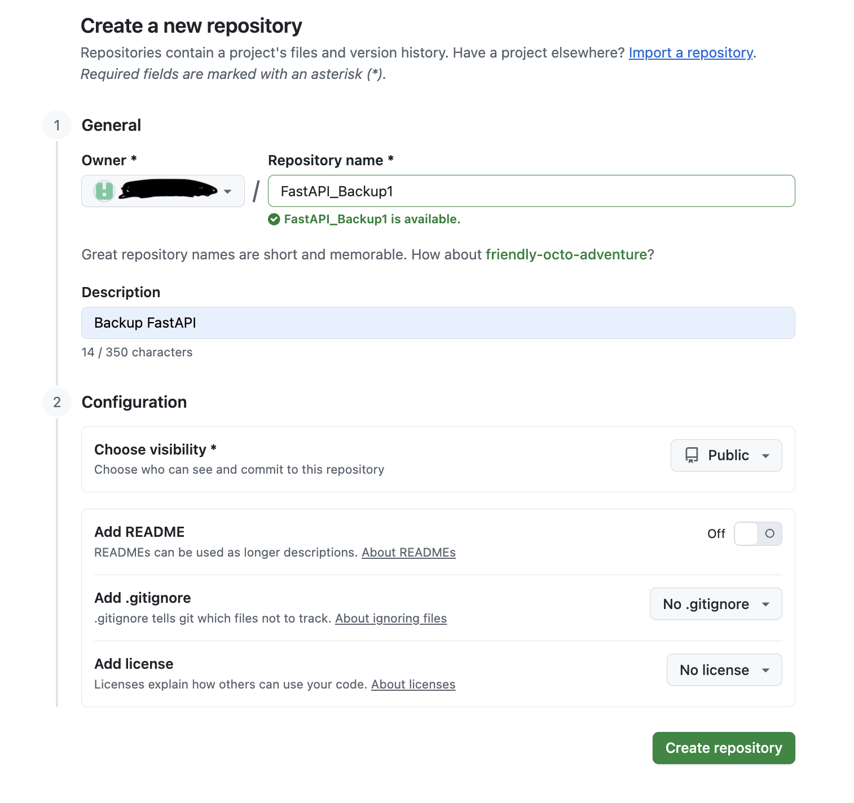854x803 pixels.
Task: Click the Off label of README toggle
Action: [x=716, y=533]
